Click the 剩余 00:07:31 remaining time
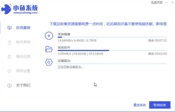The image size is (175, 112). 158,40
